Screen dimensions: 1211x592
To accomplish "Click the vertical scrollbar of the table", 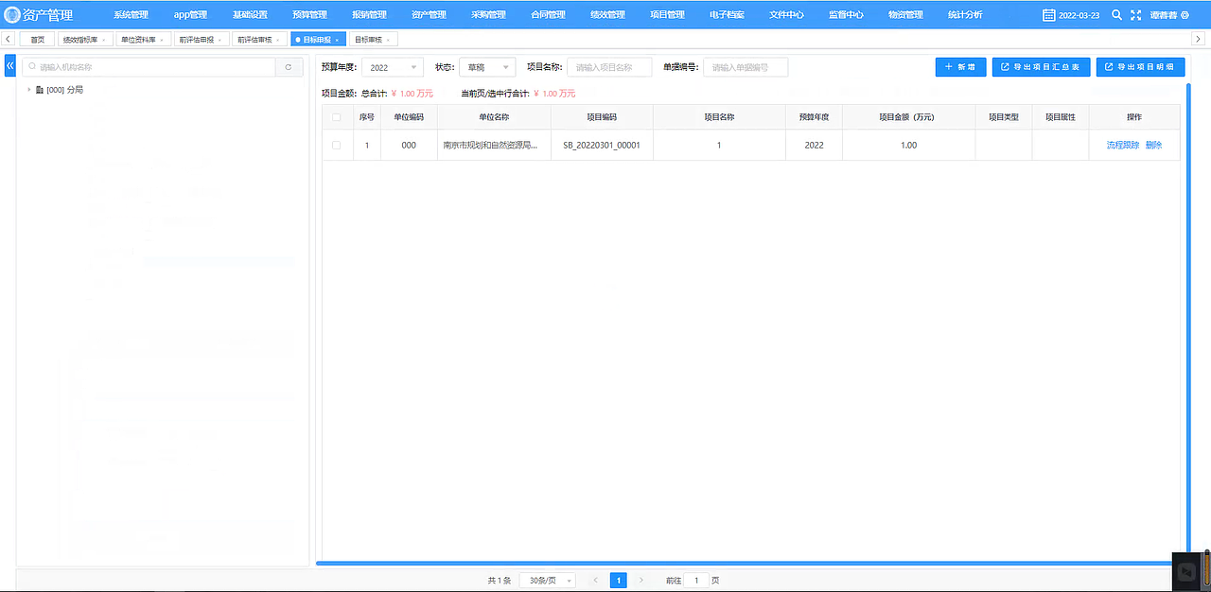I will 1189,322.
